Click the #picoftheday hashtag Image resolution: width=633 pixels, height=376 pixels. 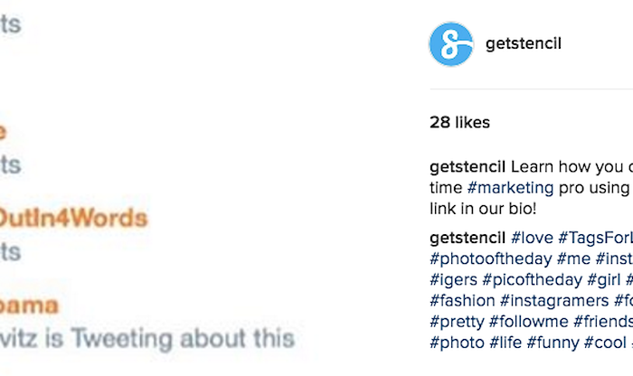pyautogui.click(x=533, y=279)
